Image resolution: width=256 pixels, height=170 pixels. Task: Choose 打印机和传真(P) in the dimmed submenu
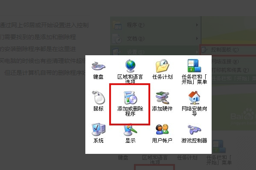click(230, 70)
